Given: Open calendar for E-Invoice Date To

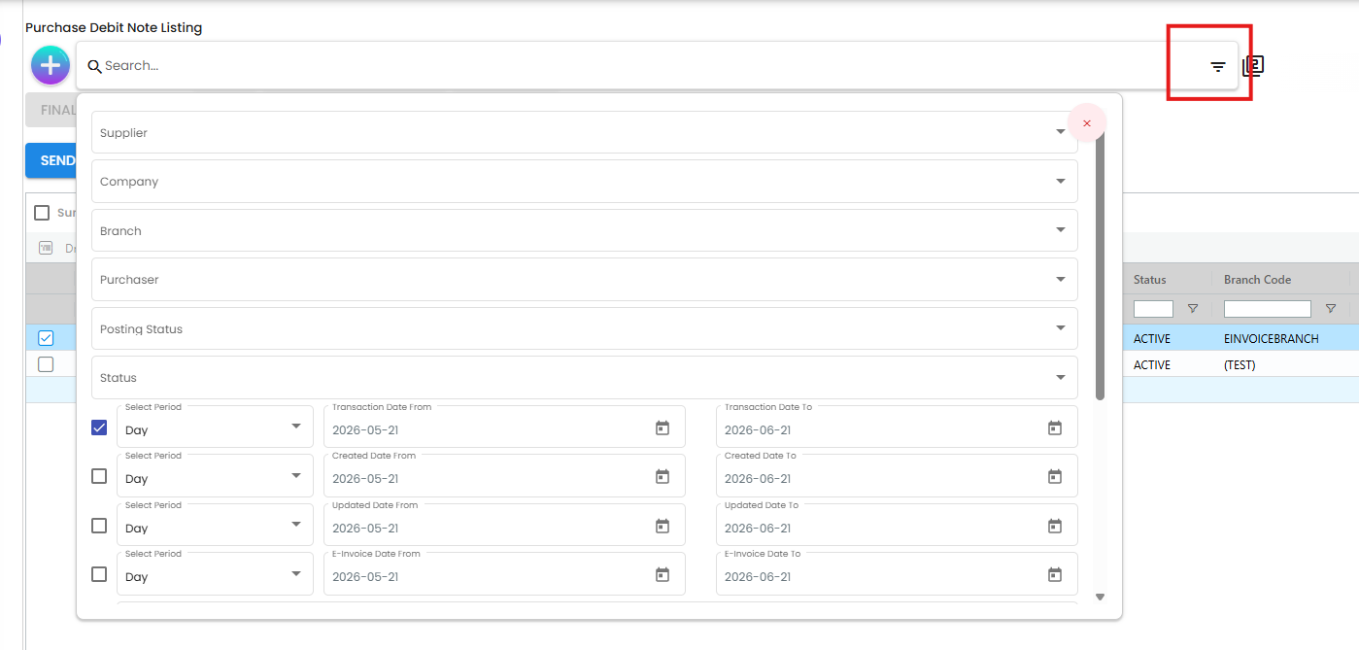Looking at the screenshot, I should [1055, 575].
